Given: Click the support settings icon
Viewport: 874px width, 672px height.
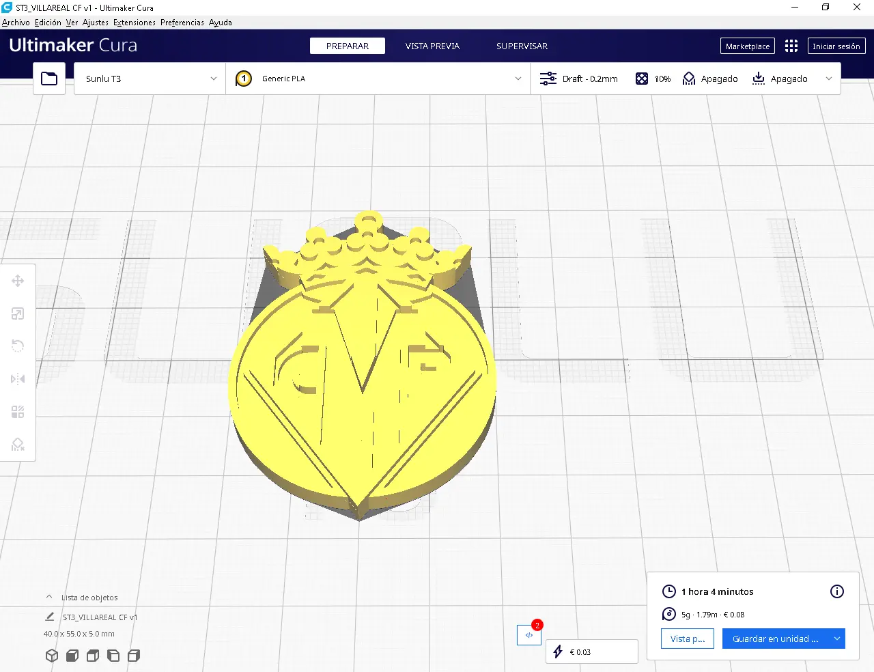Looking at the screenshot, I should click(688, 78).
